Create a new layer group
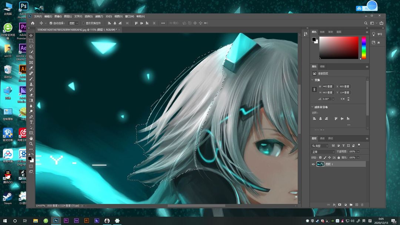The width and height of the screenshot is (400, 225). coord(351,205)
